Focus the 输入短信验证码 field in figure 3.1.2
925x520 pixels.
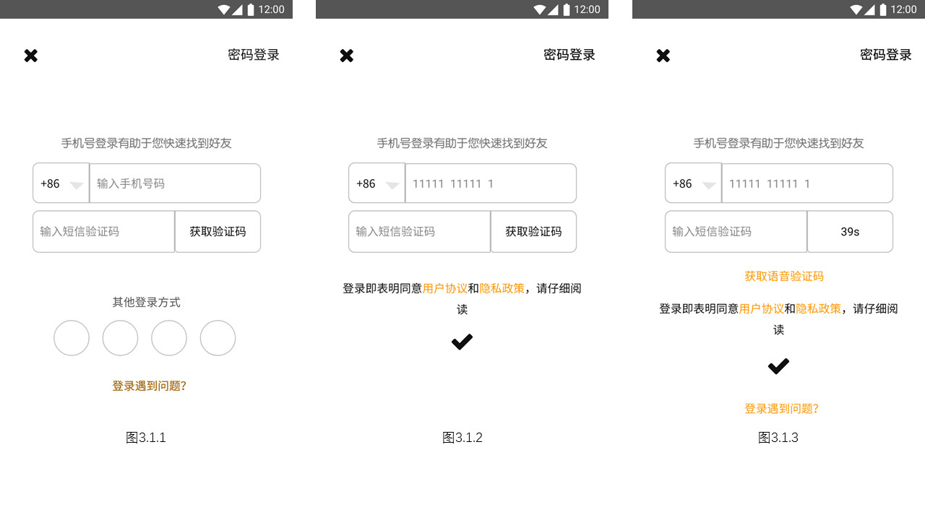(420, 232)
